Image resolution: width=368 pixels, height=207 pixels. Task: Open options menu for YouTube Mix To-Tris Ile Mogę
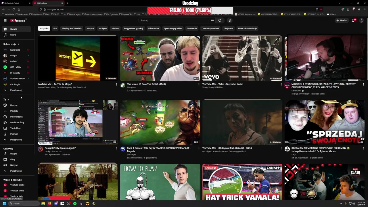(116, 85)
